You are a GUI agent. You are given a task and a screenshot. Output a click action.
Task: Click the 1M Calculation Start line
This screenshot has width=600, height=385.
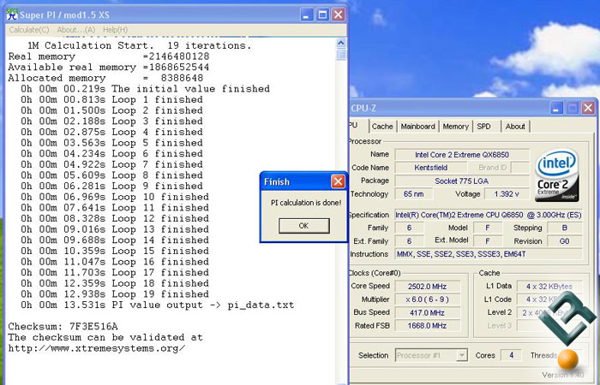[x=139, y=46]
